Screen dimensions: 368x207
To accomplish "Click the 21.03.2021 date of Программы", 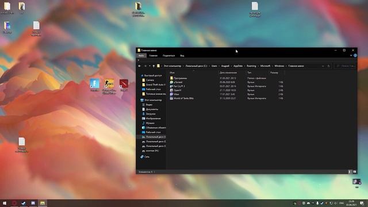I will coord(228,78).
